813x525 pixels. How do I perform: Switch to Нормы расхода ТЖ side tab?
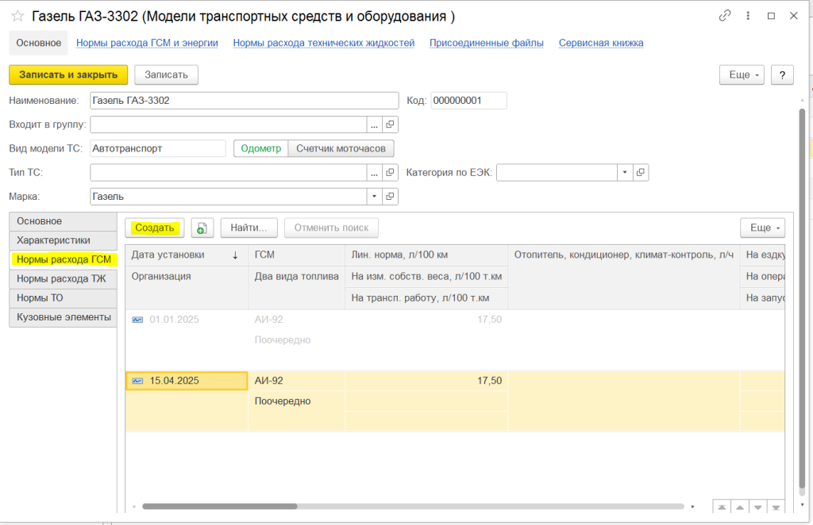coord(62,278)
